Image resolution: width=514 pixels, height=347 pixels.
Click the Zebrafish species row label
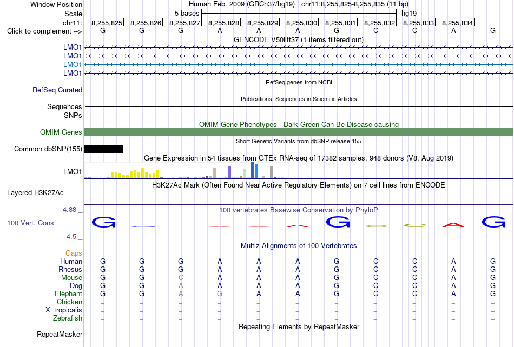click(68, 318)
